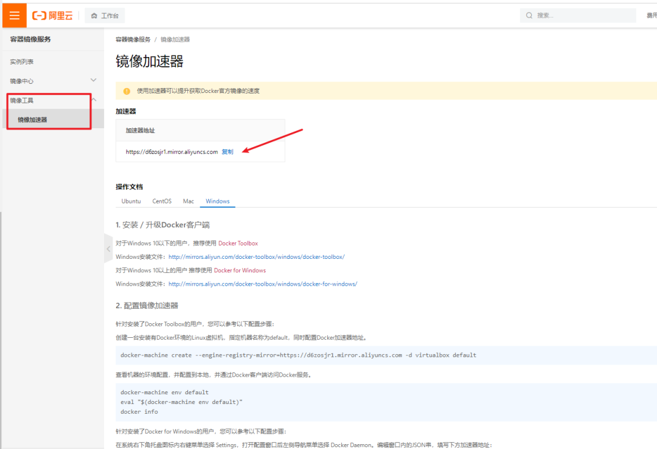Screen dimensions: 657x449
Task: Click the docker-machine env default line
Action: 164,392
